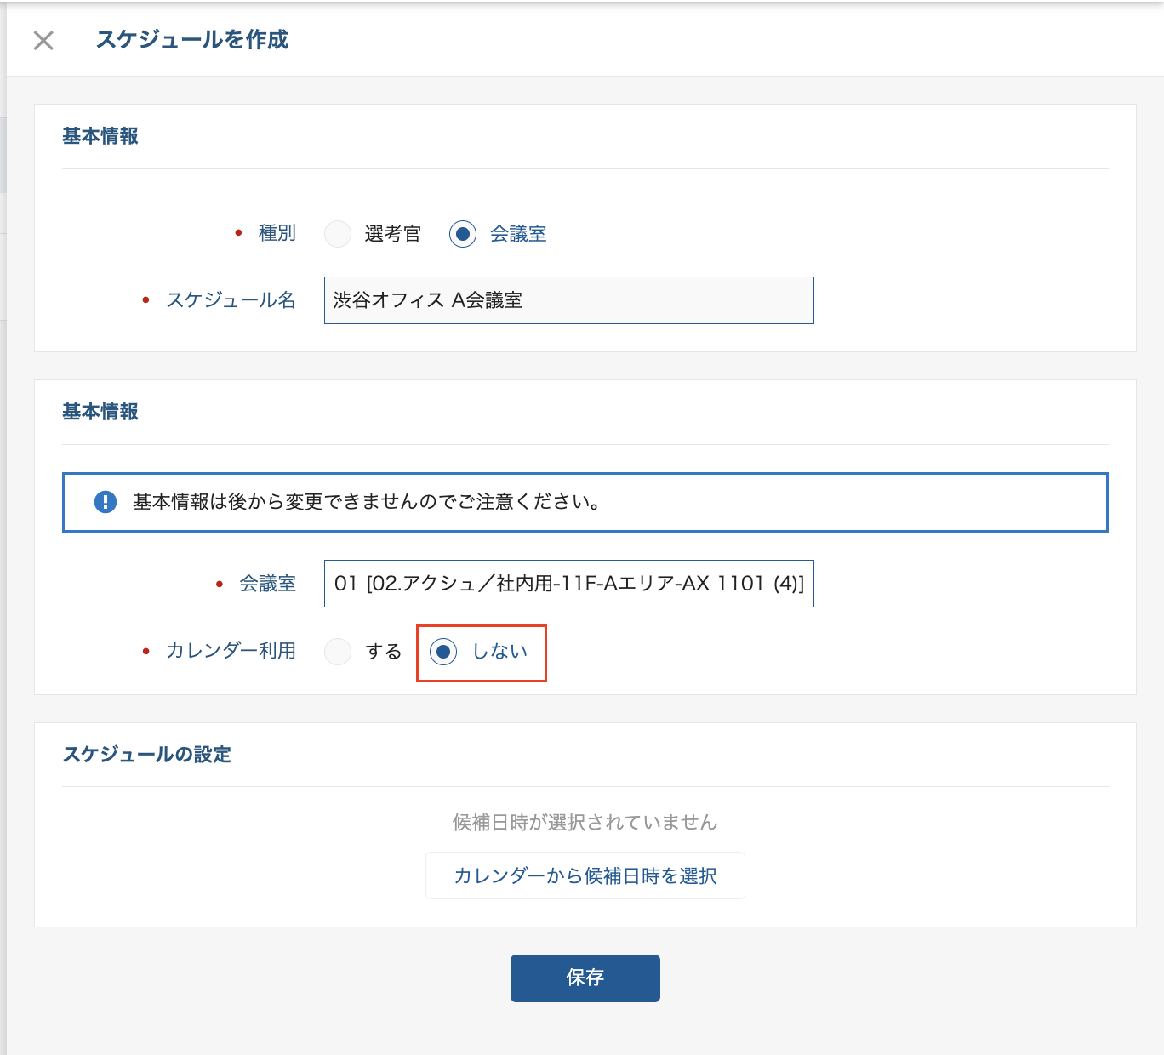Click the 基本情報 change warning message text

368,502
